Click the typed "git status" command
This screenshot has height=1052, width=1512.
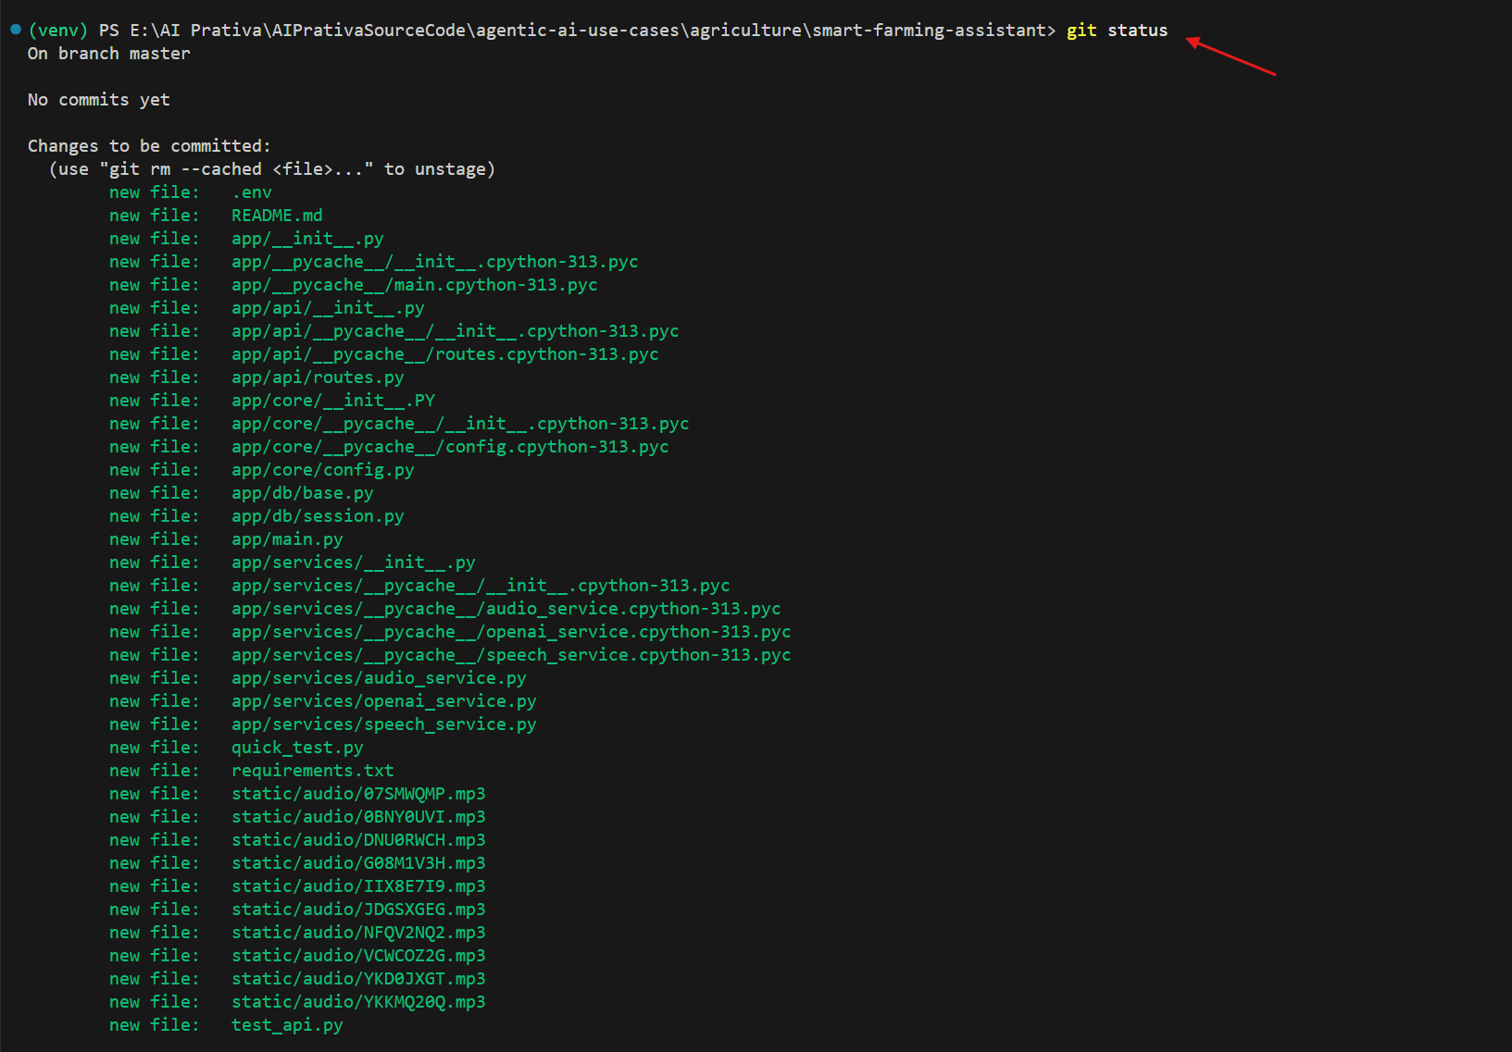pyautogui.click(x=1117, y=31)
